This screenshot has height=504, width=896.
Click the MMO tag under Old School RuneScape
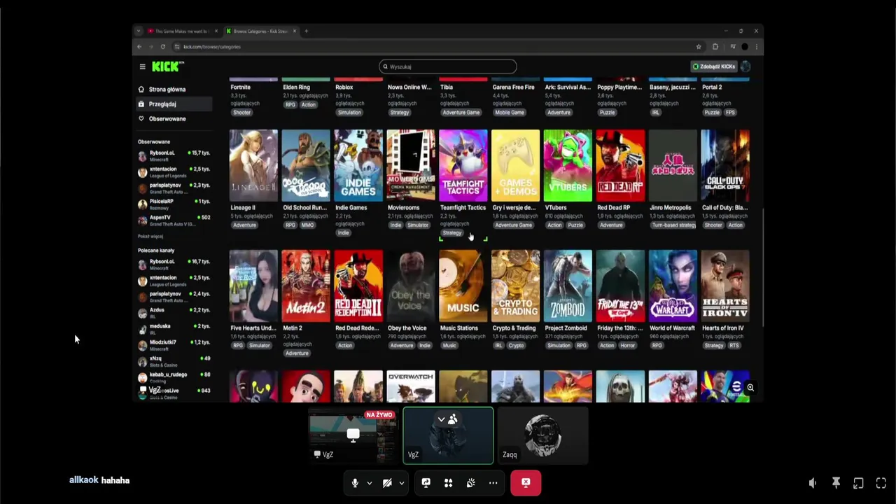(307, 225)
